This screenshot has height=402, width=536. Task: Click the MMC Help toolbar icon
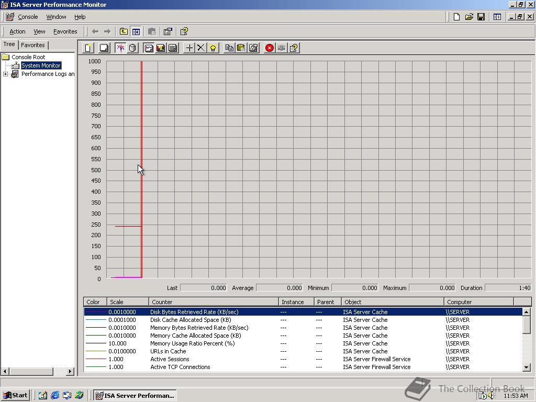pyautogui.click(x=184, y=31)
